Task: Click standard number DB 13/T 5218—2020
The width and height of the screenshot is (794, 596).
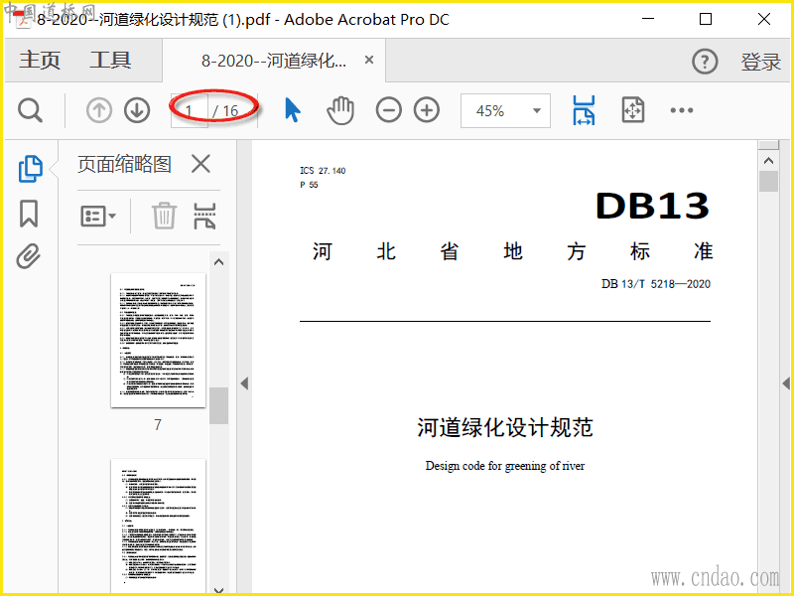Action: 656,284
